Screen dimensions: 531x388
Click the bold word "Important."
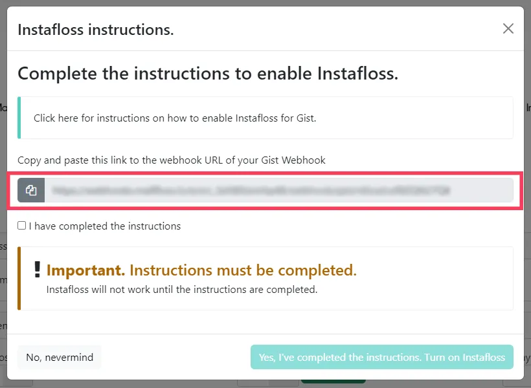[x=85, y=270]
